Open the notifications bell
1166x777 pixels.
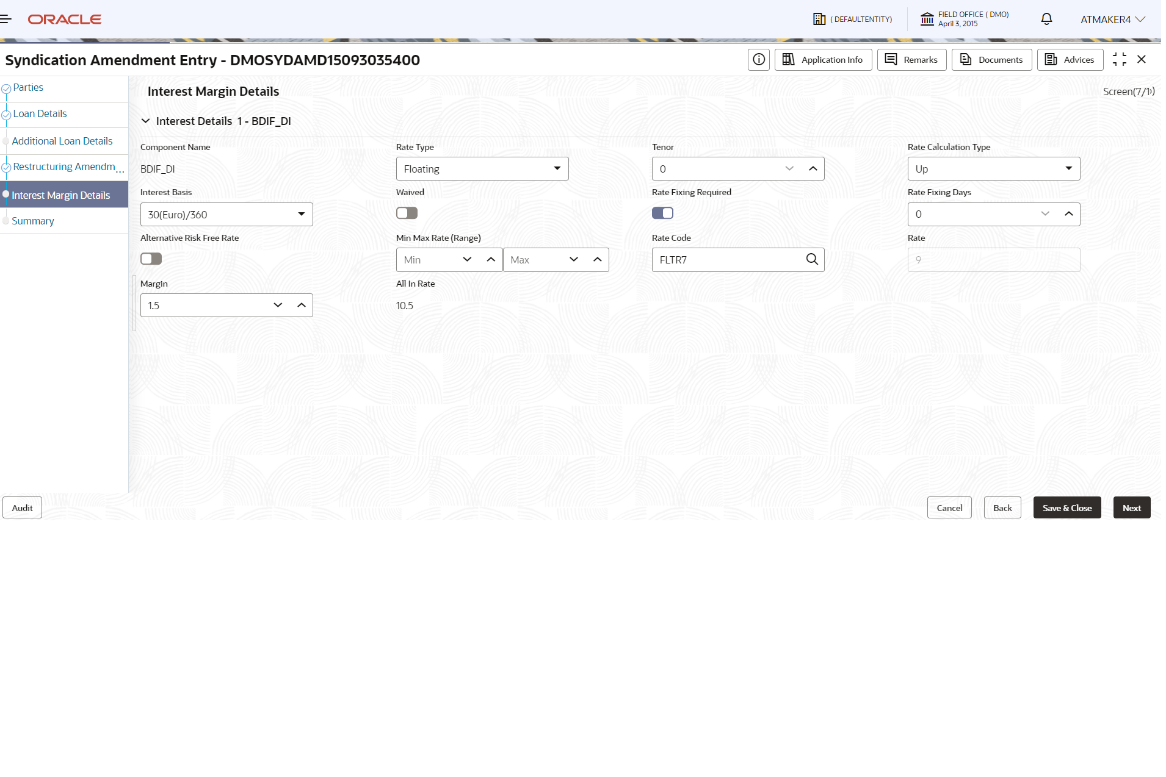pos(1046,20)
